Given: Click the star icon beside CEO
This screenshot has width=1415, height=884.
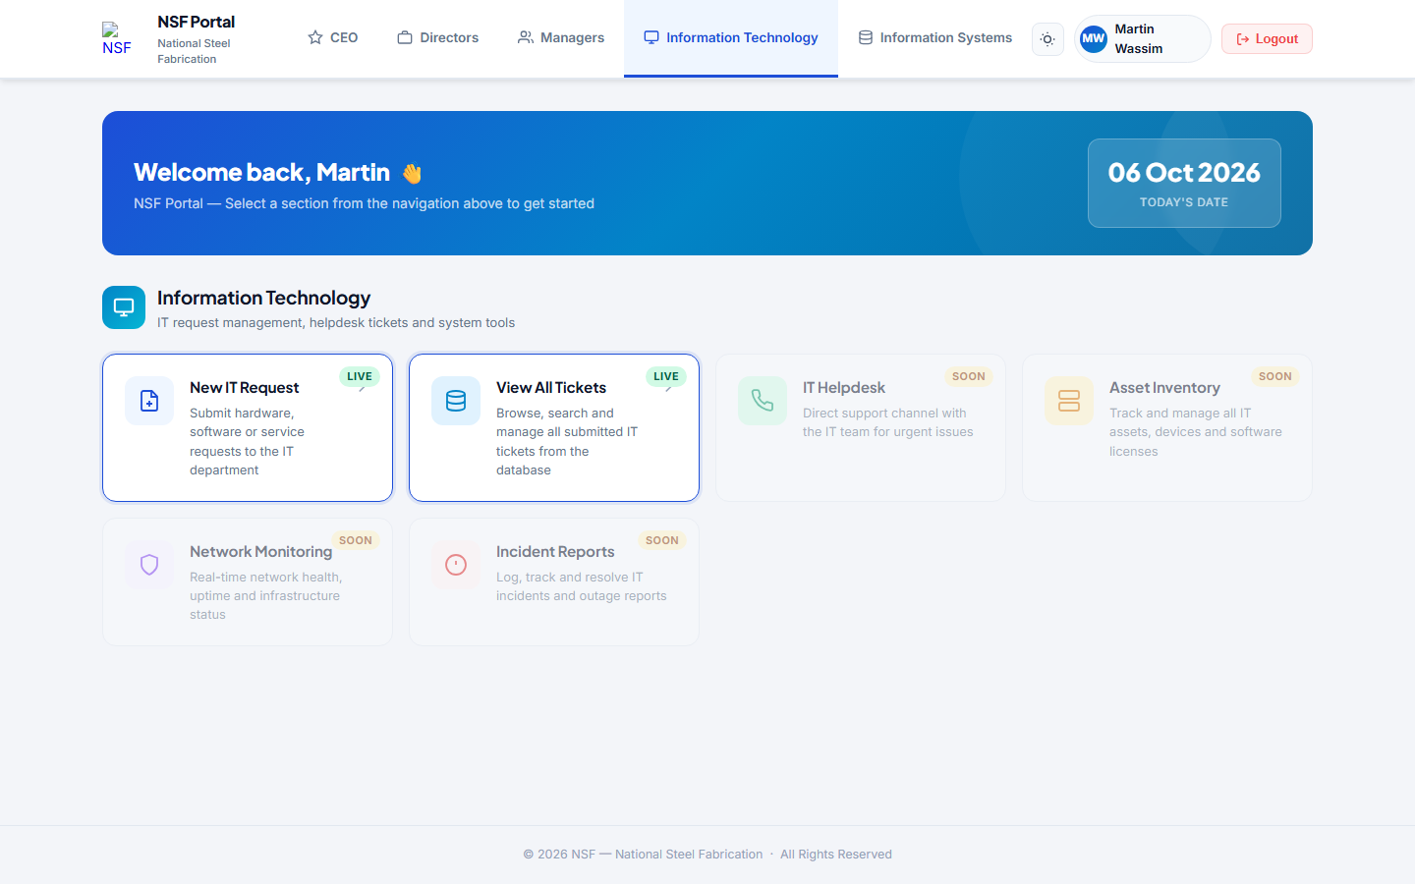Looking at the screenshot, I should 315,37.
